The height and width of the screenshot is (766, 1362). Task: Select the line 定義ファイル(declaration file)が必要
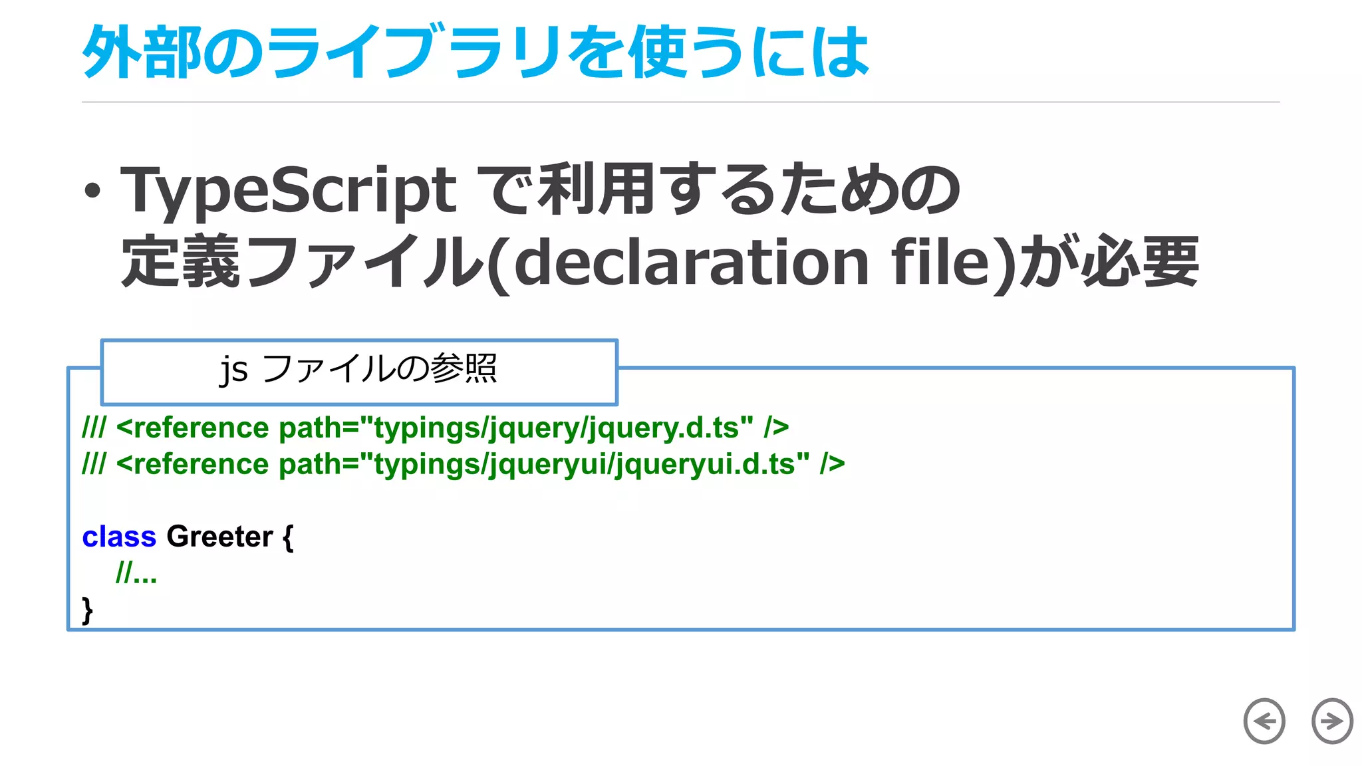660,261
